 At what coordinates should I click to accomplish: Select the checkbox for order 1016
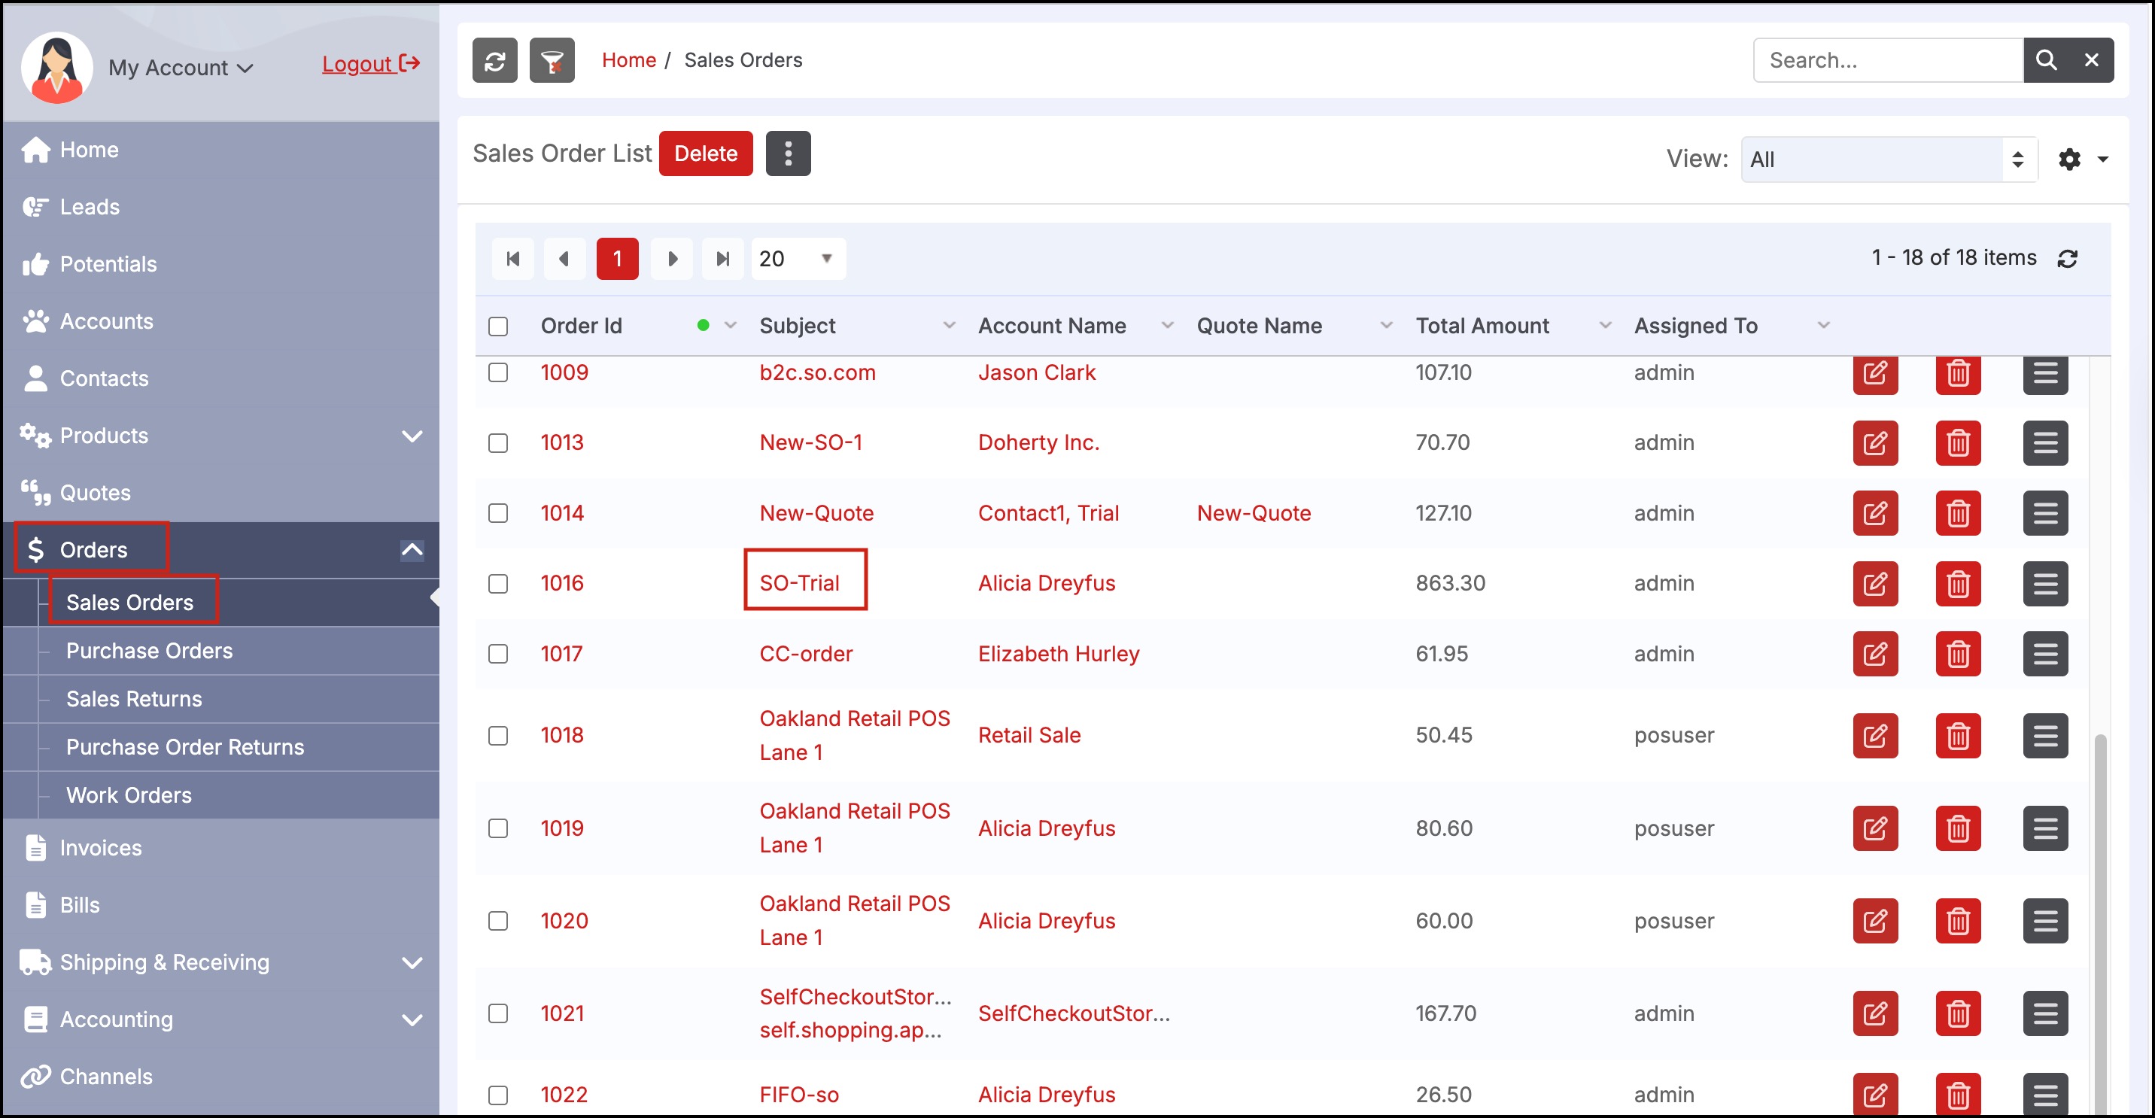pyautogui.click(x=498, y=584)
